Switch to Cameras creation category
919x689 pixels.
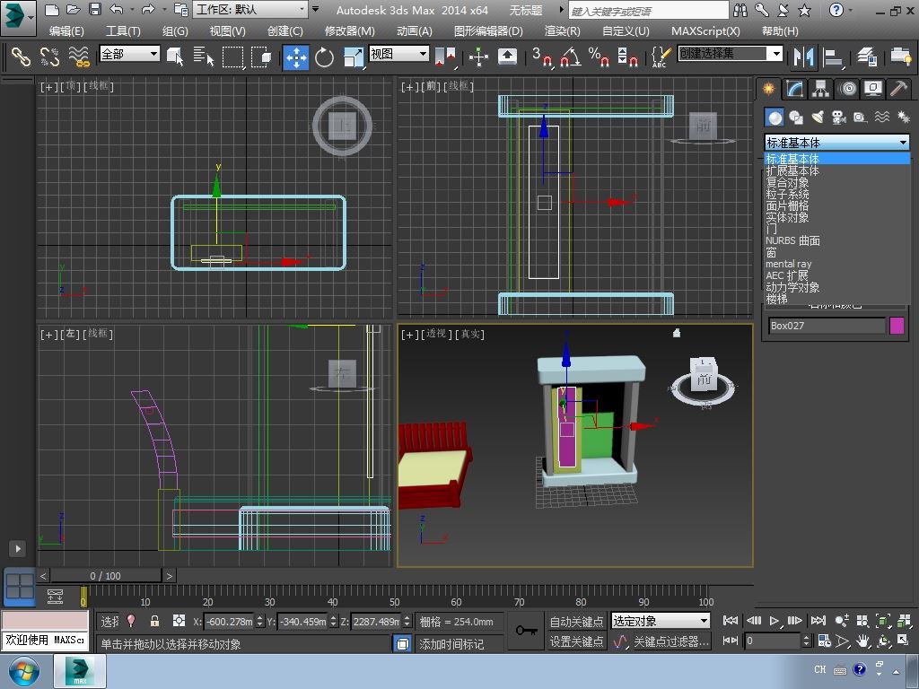coord(839,118)
